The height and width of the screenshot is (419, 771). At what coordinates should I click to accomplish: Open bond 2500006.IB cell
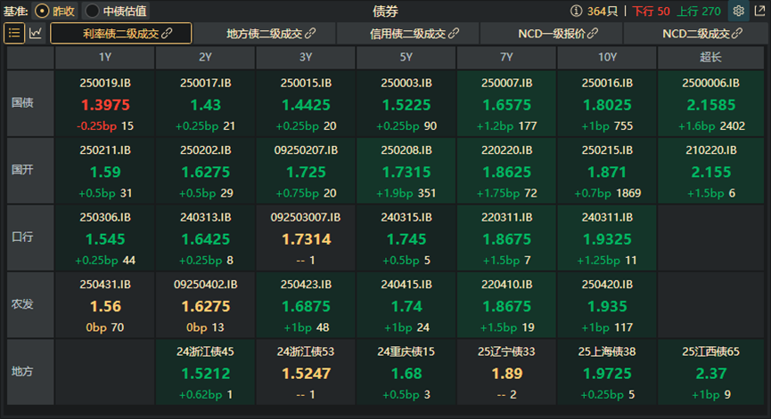[x=709, y=104]
